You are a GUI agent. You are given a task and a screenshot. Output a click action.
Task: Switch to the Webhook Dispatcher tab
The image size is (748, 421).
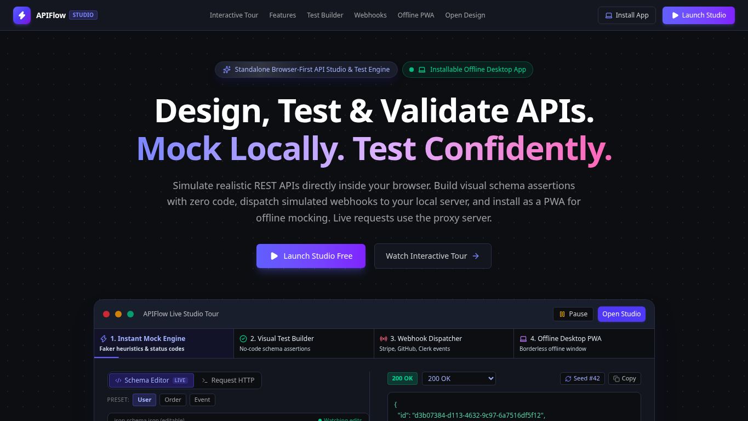(444, 343)
